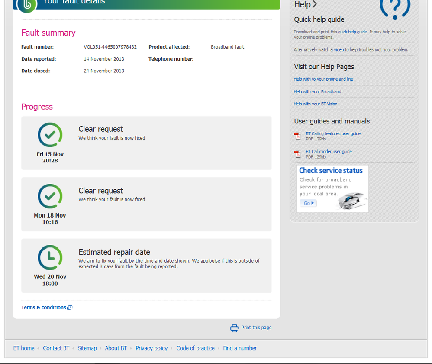
Task: Click the green checkmark icon for Mon 18 Nov
Action: pyautogui.click(x=50, y=196)
